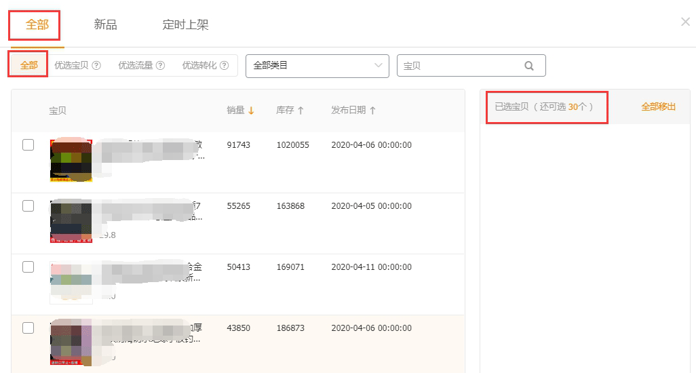Select the 全部 filter button

coord(29,65)
